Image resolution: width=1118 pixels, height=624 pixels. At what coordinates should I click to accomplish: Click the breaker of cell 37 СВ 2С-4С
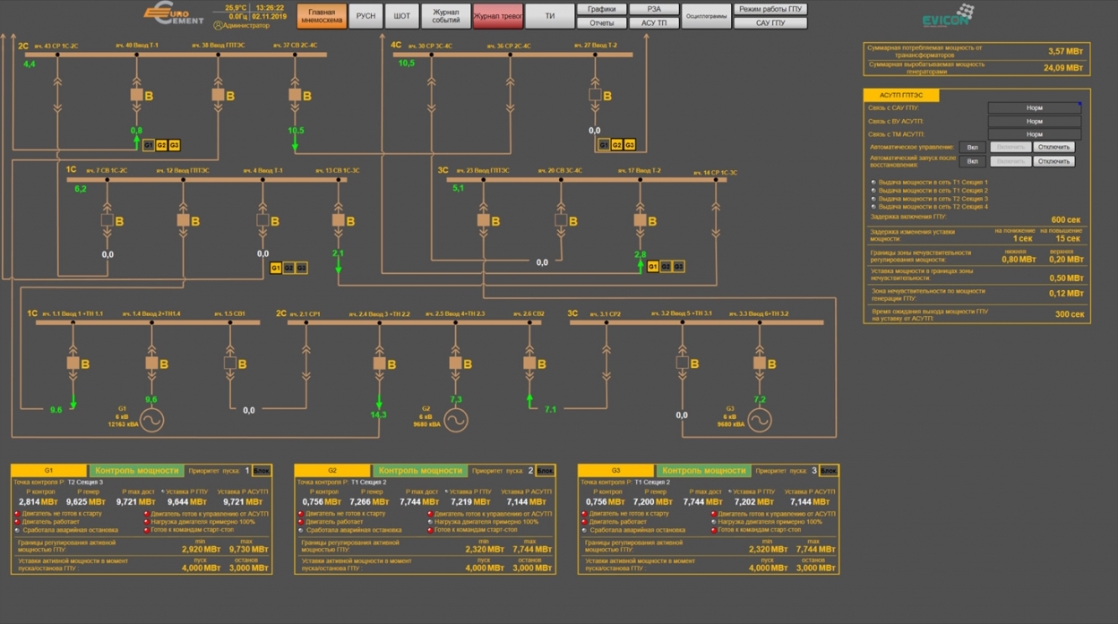click(295, 94)
